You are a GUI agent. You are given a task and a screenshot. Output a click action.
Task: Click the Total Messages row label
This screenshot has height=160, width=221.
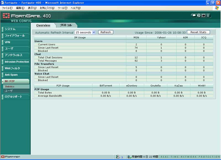[x=47, y=61]
